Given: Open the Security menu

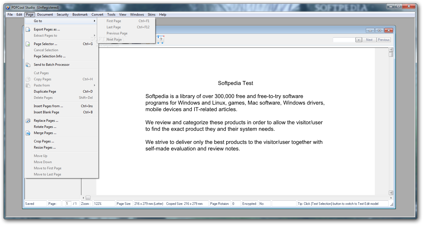Looking at the screenshot, I should pos(63,15).
